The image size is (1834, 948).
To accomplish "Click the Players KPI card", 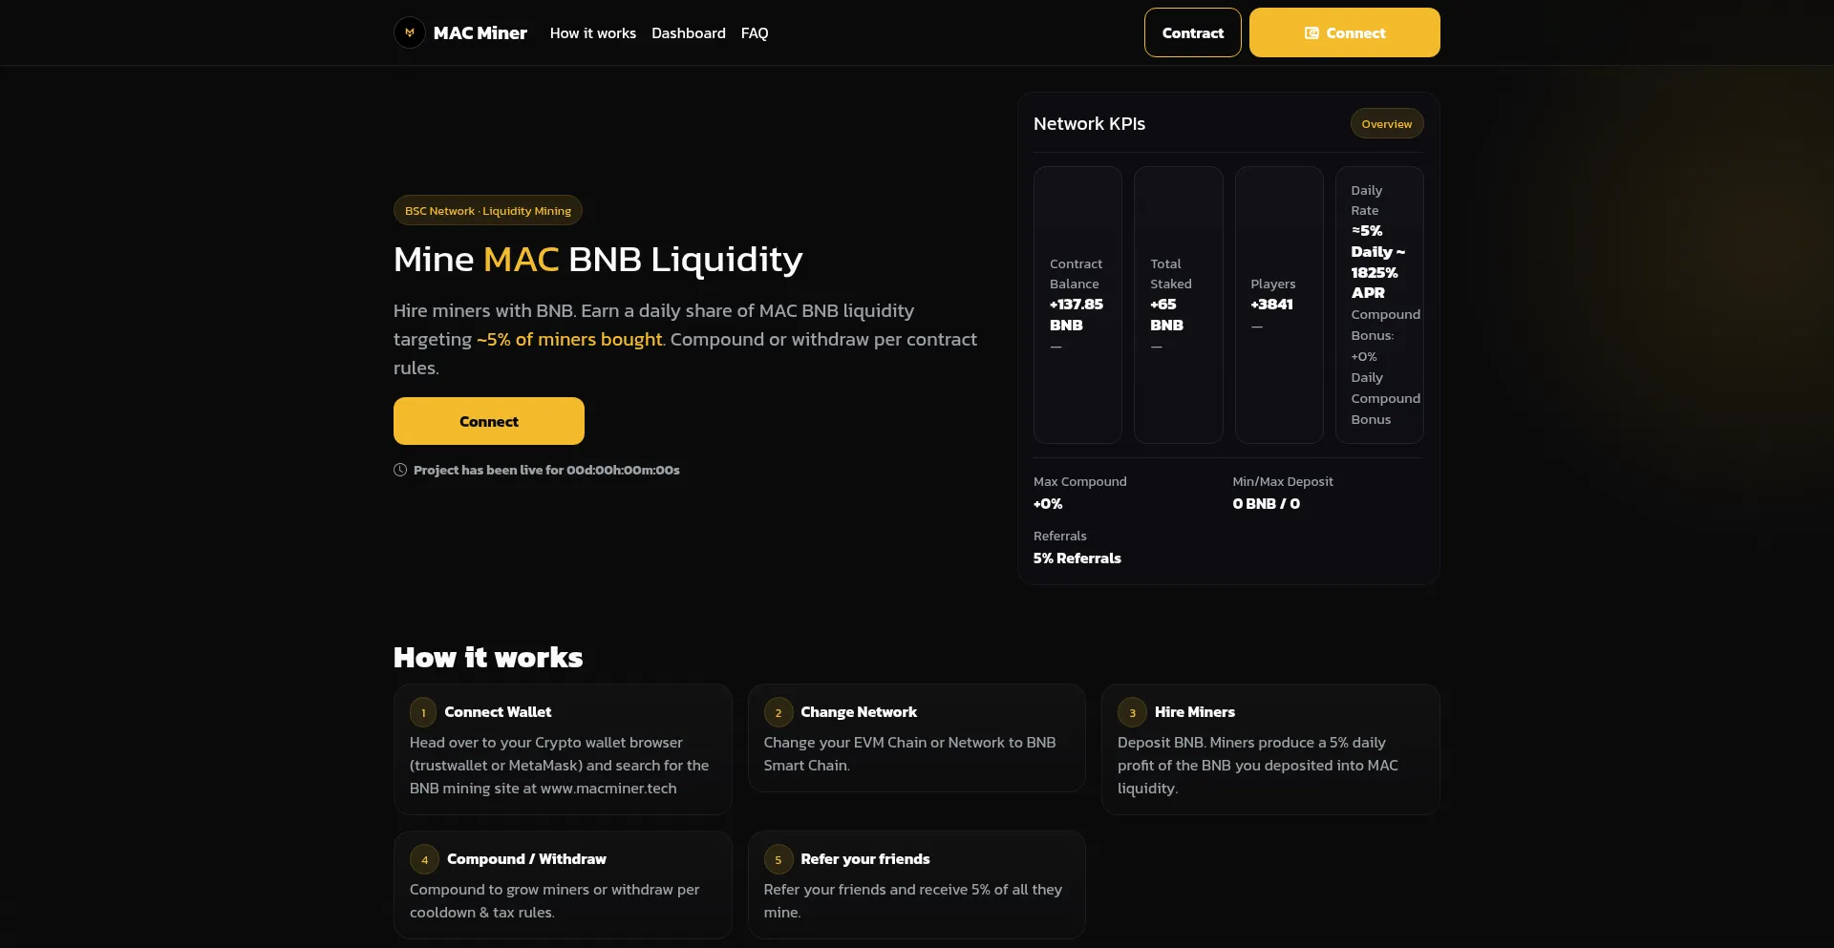I will point(1278,305).
